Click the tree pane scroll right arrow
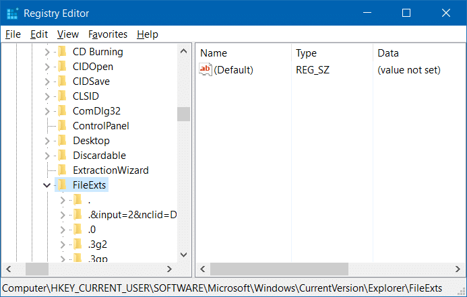Image resolution: width=467 pixels, height=297 pixels. tap(169, 269)
